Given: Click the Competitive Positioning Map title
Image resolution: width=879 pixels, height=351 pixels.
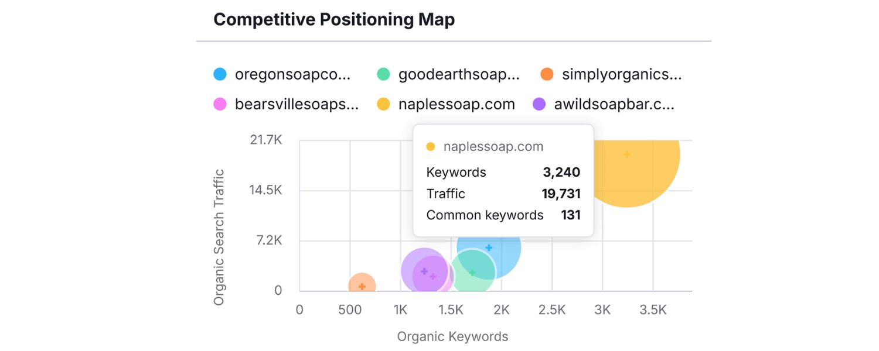Looking at the screenshot, I should [334, 19].
